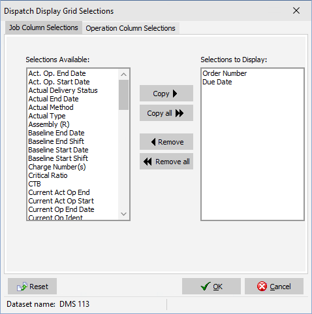Select Order Number in display list
The image size is (312, 314).
225,73
